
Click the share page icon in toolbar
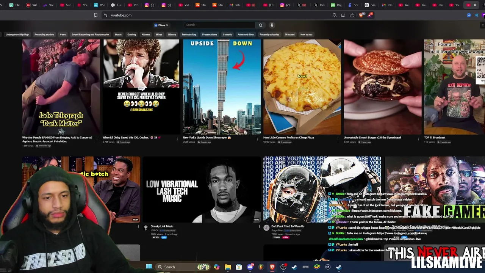(x=352, y=15)
